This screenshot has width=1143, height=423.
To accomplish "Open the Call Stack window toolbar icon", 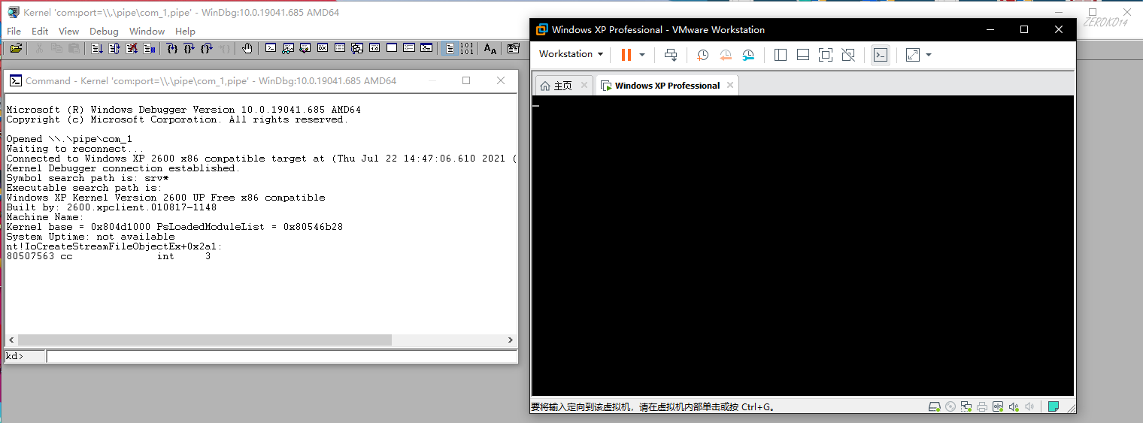I will 356,48.
